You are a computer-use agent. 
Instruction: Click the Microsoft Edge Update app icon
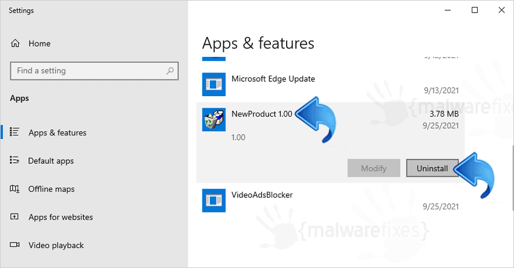pos(213,84)
